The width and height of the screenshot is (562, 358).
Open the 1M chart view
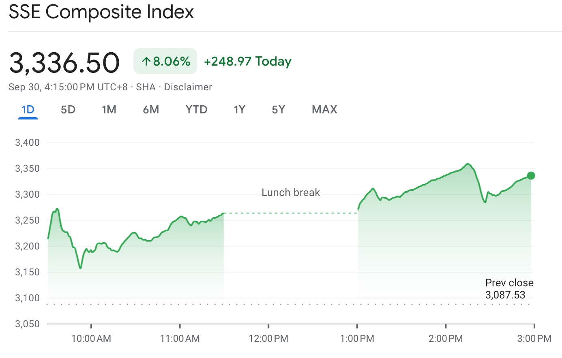(109, 109)
